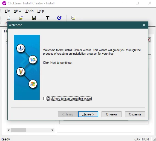156x141 pixels.
Task: Enable 'Click here to stop using this wizard'
Action: (x=45, y=98)
